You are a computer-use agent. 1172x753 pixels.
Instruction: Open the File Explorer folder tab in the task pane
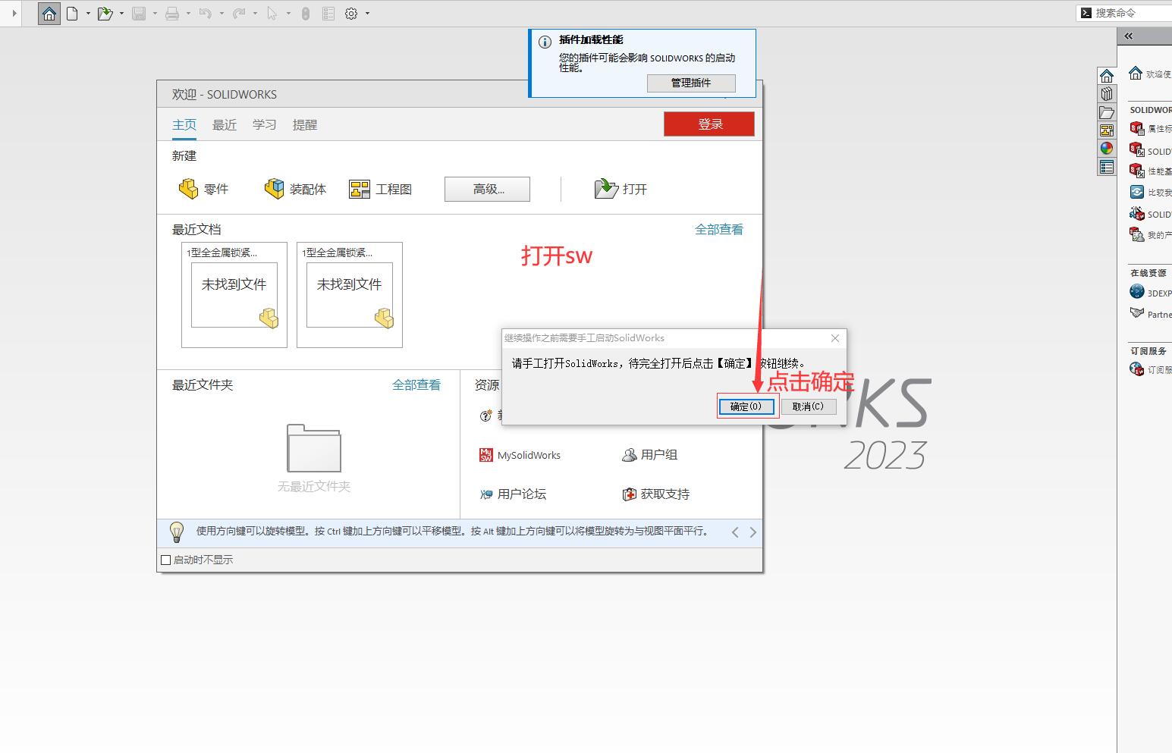(1107, 112)
